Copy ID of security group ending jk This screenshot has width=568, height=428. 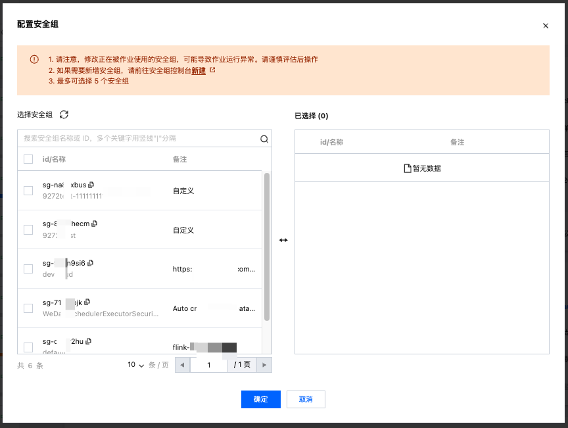click(x=87, y=302)
